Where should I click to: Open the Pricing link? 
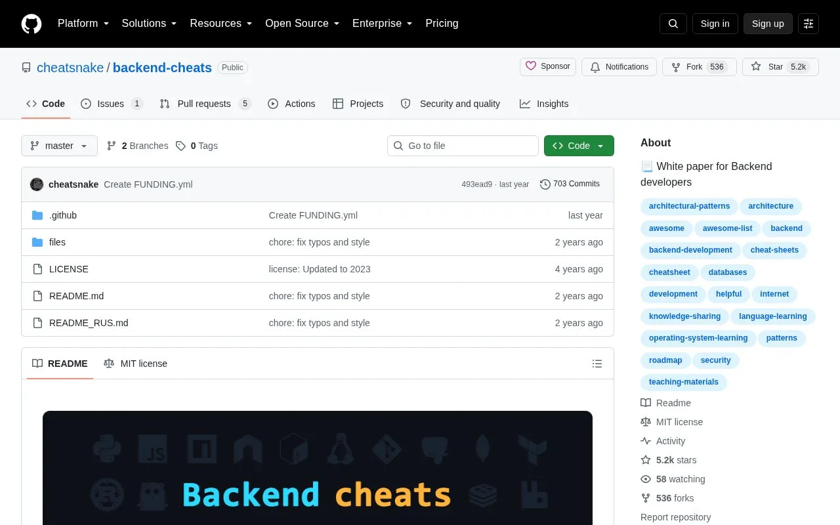442,24
